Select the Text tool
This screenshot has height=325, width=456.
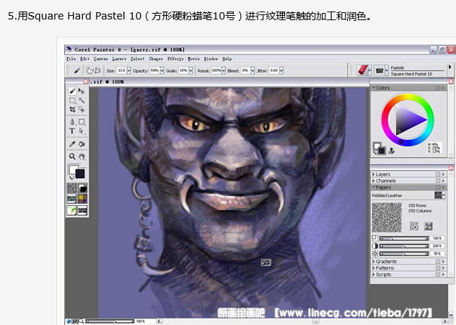coord(72,131)
